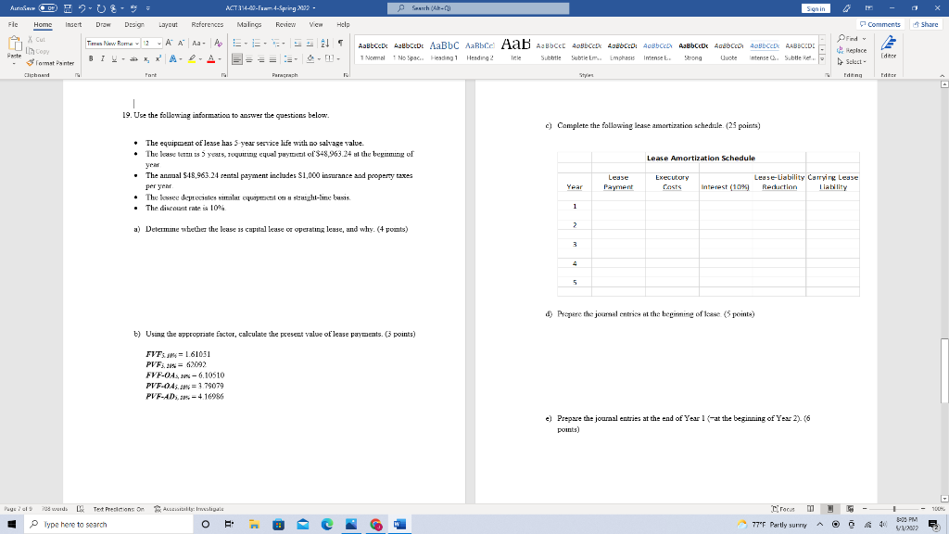Switch to Focus mode
Viewport: 949px width, 534px height.
point(783,509)
